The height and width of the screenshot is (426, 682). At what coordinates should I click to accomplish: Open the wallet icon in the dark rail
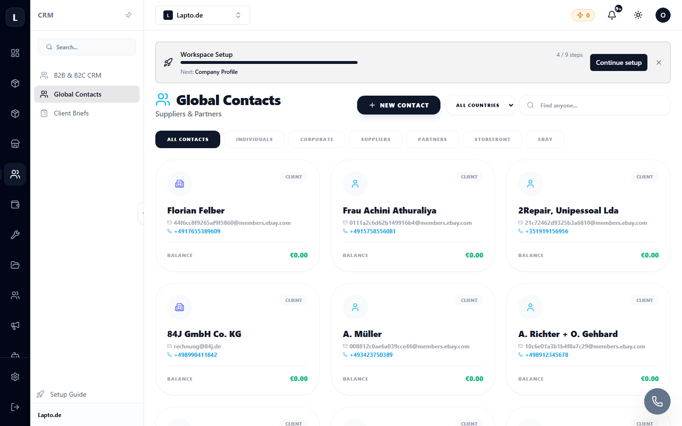(x=15, y=204)
